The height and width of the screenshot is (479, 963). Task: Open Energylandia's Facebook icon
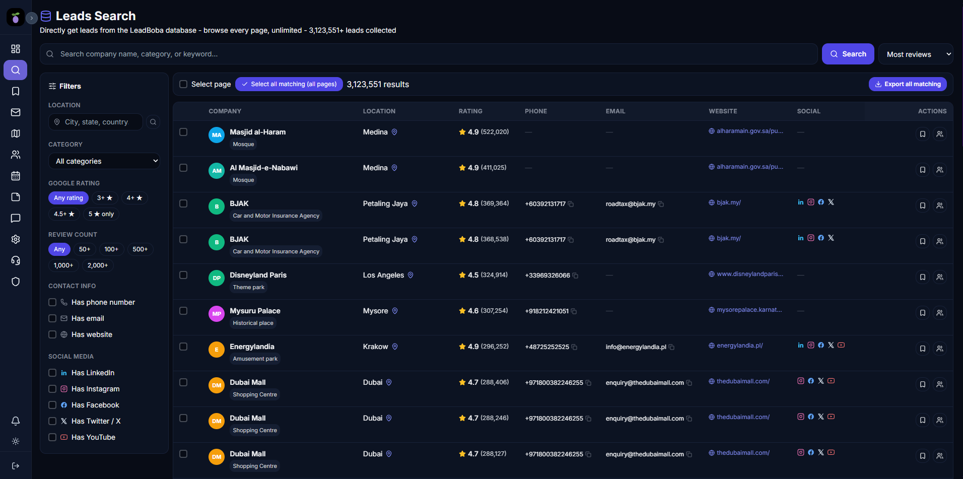(821, 345)
